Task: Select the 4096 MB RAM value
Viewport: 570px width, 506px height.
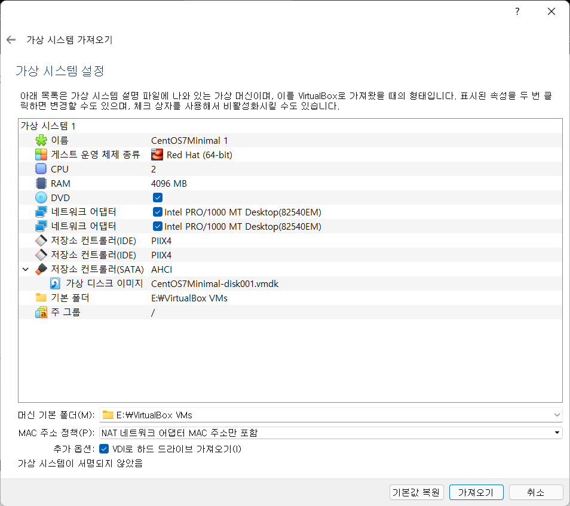Action: click(x=169, y=184)
